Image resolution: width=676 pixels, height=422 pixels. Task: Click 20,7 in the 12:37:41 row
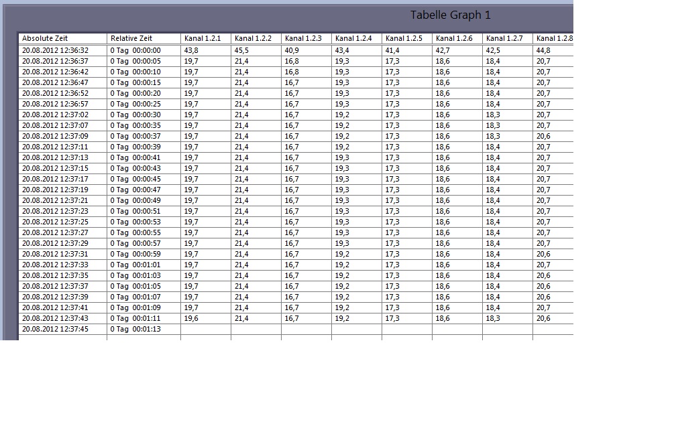[x=553, y=308]
